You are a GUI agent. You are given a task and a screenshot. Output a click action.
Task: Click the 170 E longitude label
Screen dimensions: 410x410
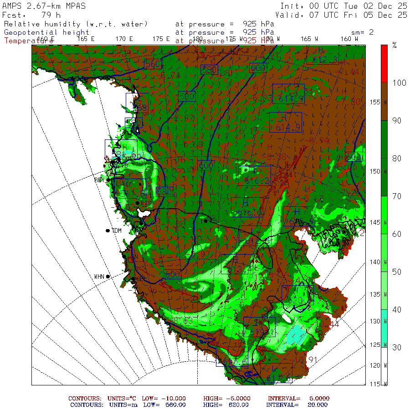pos(124,39)
